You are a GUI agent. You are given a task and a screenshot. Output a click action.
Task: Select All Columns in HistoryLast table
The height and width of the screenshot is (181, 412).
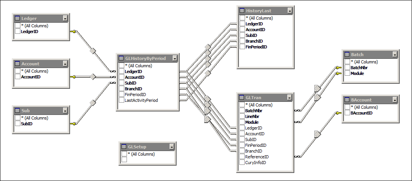click(242, 18)
